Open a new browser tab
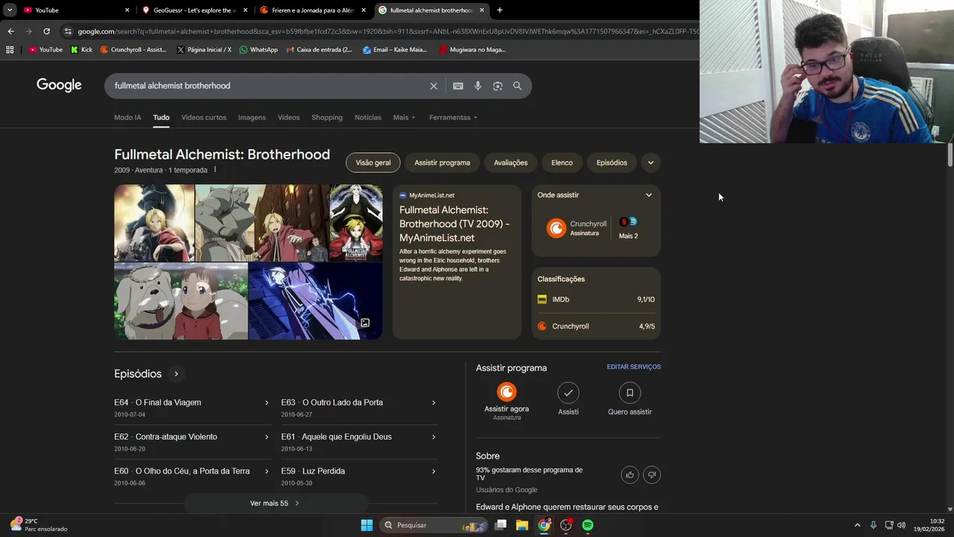 coord(499,10)
